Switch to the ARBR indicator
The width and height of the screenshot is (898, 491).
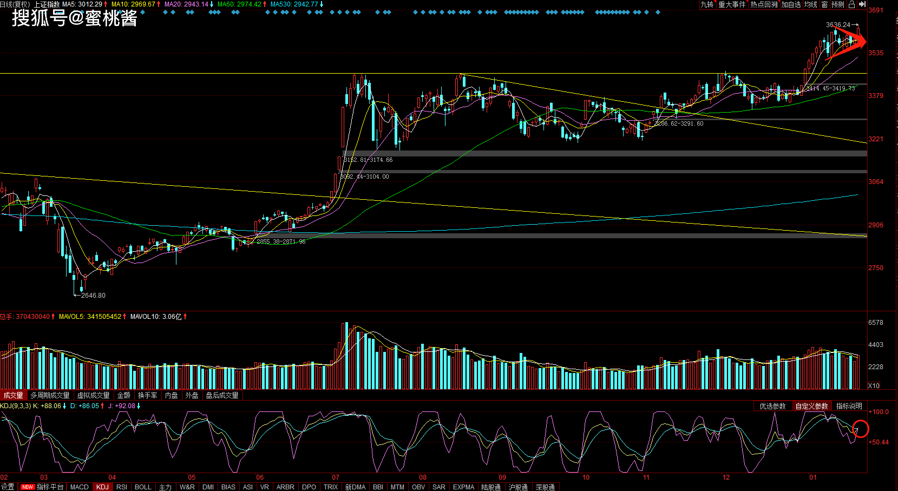pyautogui.click(x=285, y=487)
